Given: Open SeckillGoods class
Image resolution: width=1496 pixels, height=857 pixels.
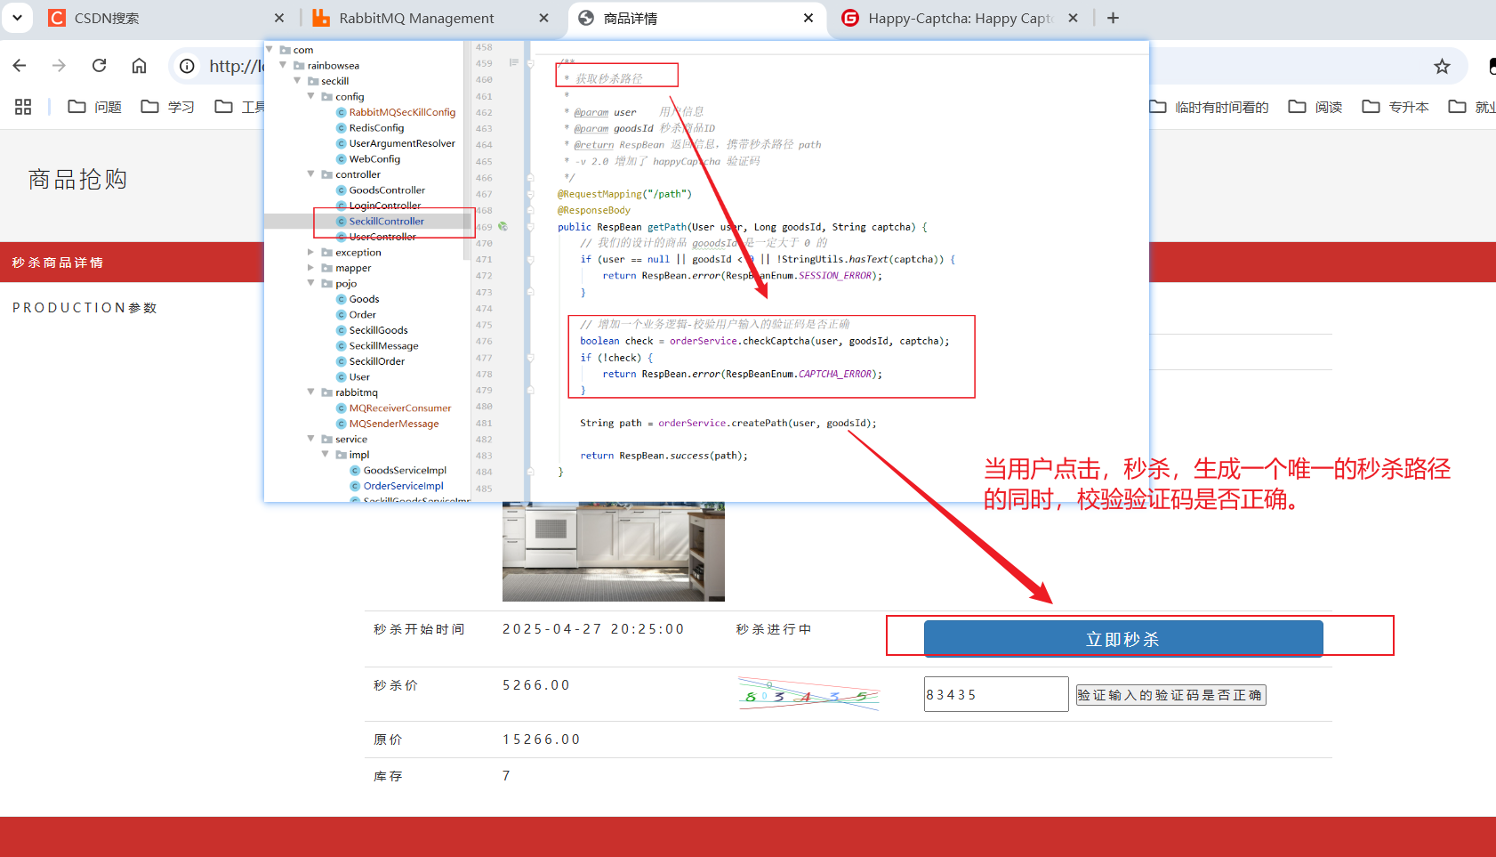Looking at the screenshot, I should coord(372,330).
